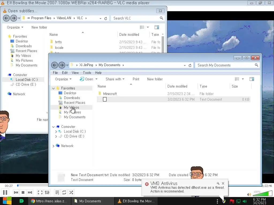Image resolution: width=274 pixels, height=205 pixels.
Task: Open the Share with dropdown
Action: coord(115,79)
